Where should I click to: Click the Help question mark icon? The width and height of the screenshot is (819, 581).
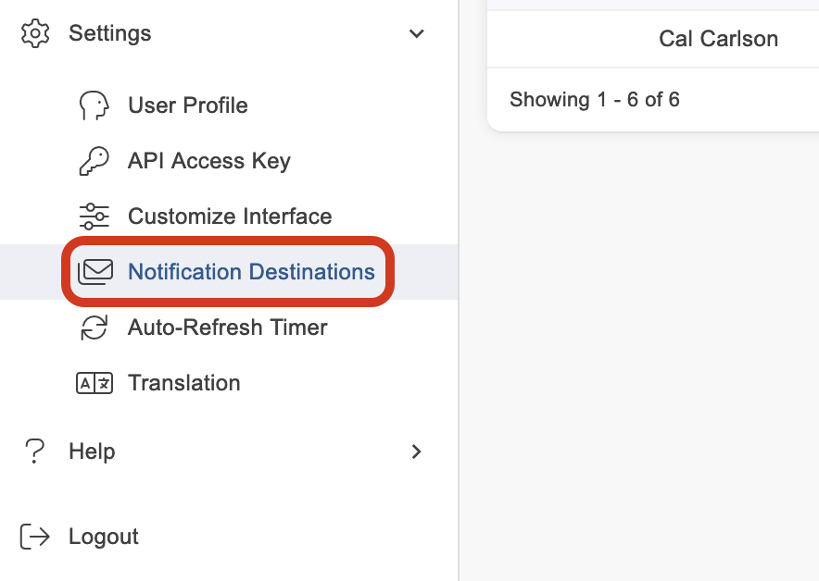click(x=34, y=451)
